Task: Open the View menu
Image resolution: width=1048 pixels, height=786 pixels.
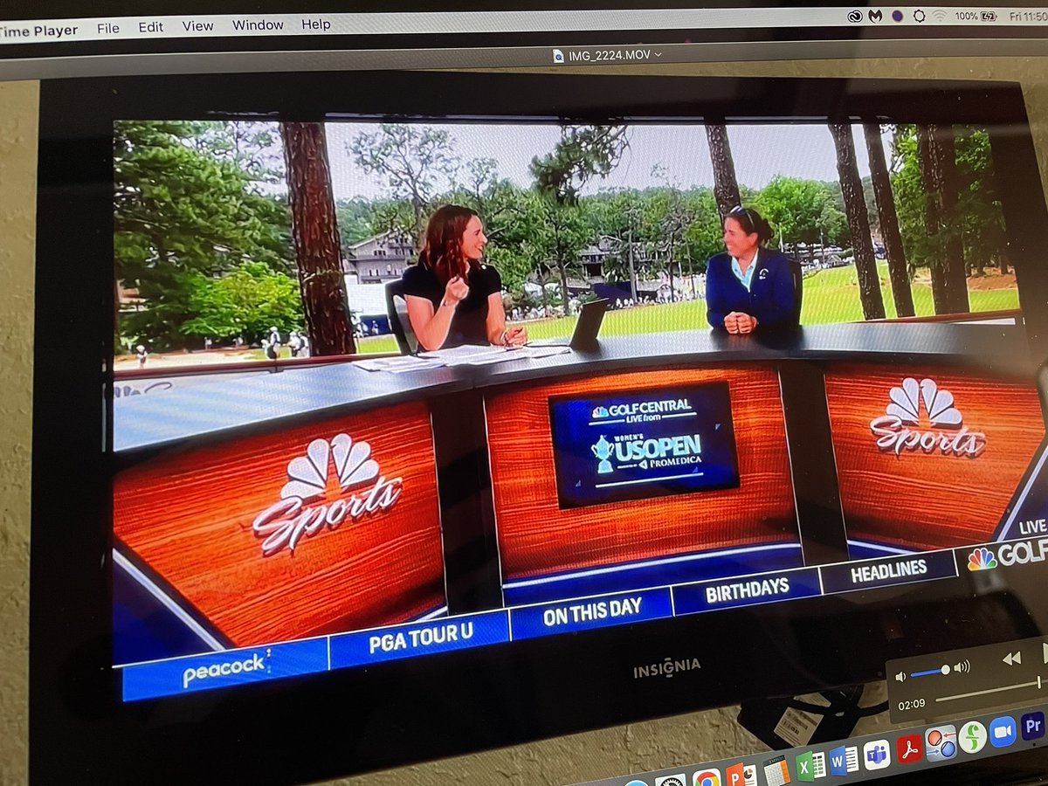Action: 197,26
